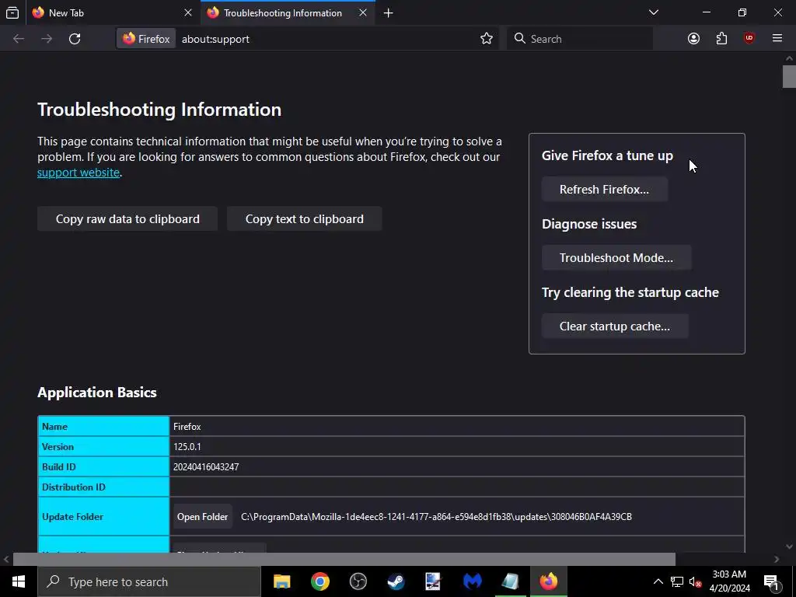Go back with the back arrow

click(19, 39)
